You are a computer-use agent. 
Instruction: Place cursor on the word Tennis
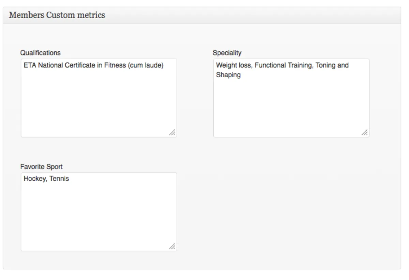[59, 179]
